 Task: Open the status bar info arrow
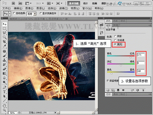pos(55,113)
